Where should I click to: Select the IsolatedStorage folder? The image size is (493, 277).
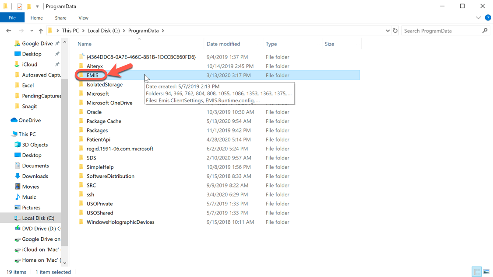click(105, 84)
